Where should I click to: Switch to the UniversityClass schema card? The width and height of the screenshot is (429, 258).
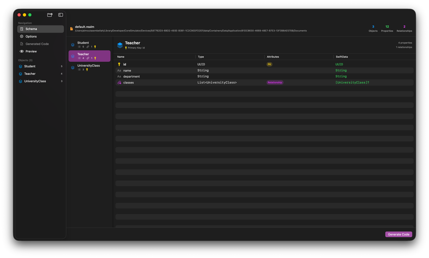88,67
